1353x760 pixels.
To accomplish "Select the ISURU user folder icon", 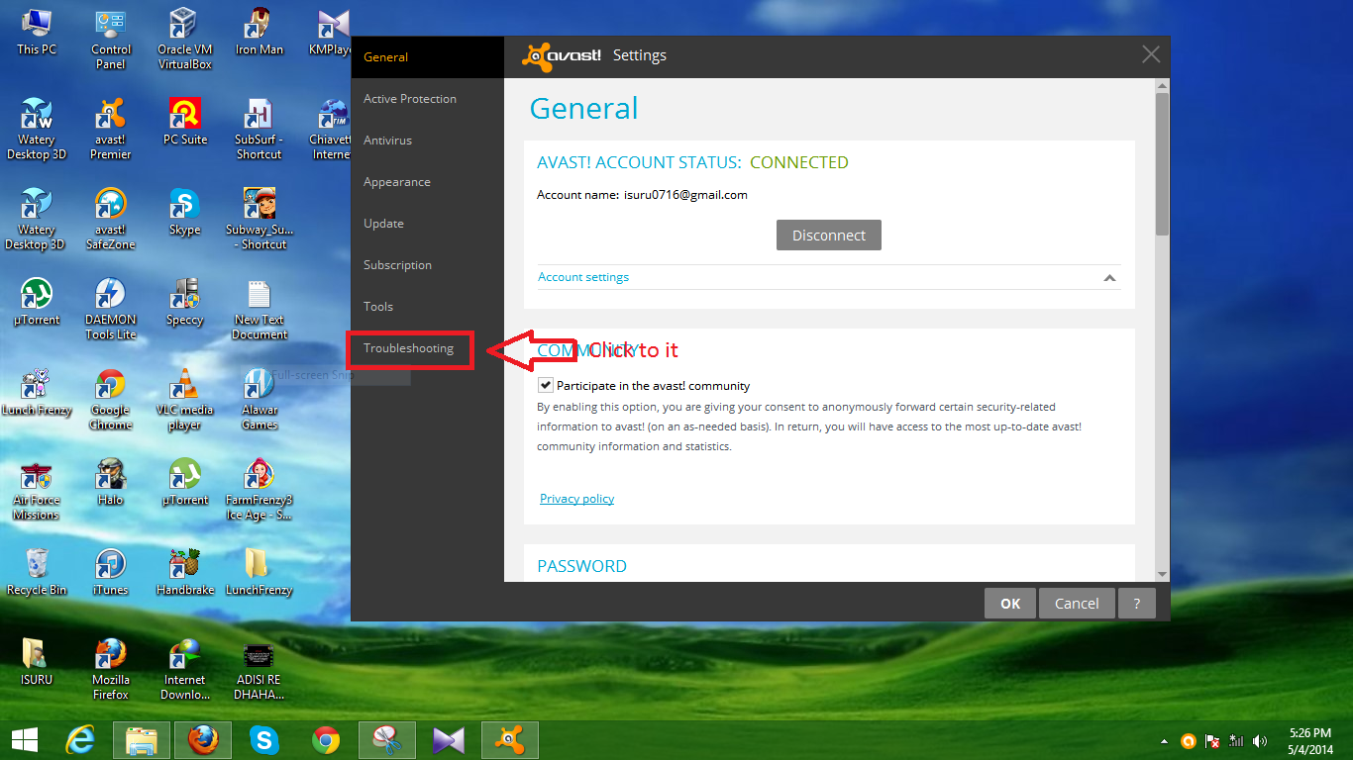I will point(37,662).
